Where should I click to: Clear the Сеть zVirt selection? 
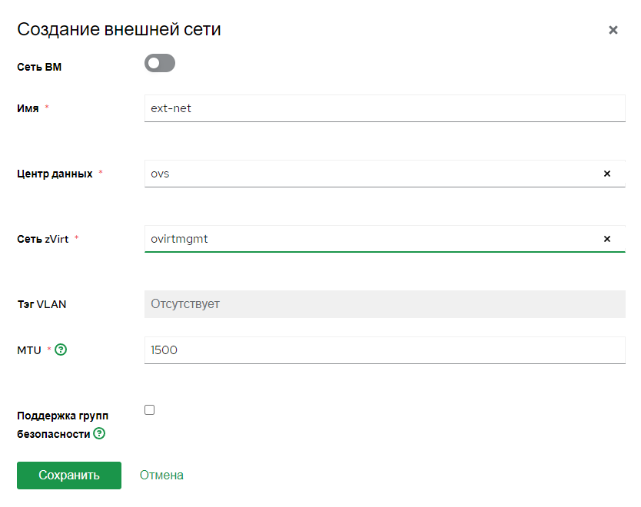click(607, 239)
